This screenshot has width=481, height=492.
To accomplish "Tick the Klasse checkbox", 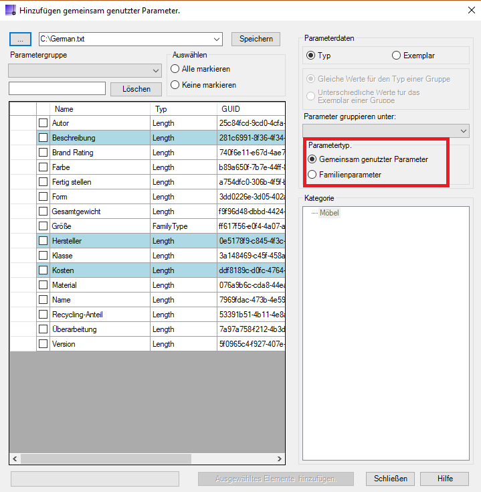I will (x=43, y=256).
